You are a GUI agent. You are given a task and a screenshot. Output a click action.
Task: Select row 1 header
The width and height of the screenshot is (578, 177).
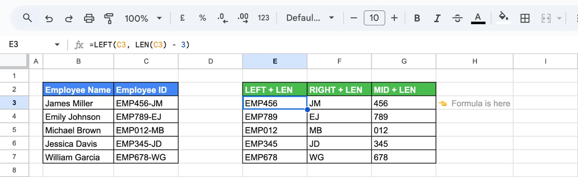click(14, 76)
